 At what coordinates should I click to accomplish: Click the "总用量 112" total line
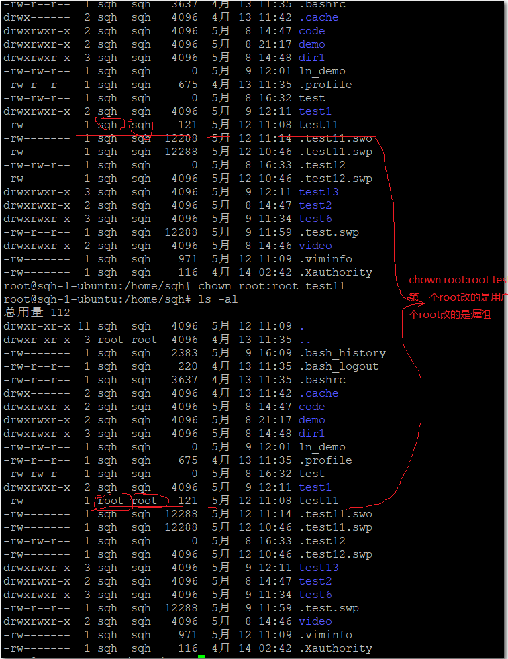(37, 312)
